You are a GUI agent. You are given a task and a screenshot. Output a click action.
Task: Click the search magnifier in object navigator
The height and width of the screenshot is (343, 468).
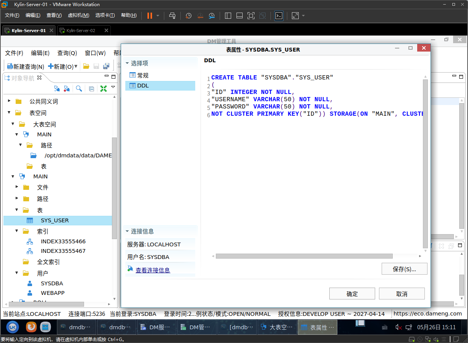(79, 88)
